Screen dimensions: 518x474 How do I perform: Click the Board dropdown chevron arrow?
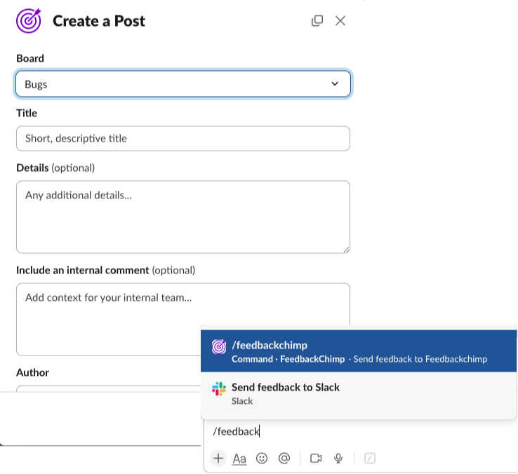tap(335, 84)
